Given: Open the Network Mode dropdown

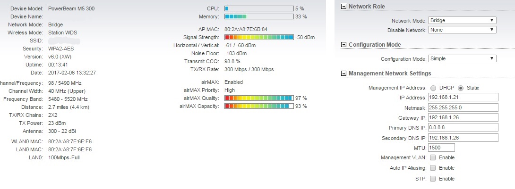Looking at the screenshot, I should 462,20.
